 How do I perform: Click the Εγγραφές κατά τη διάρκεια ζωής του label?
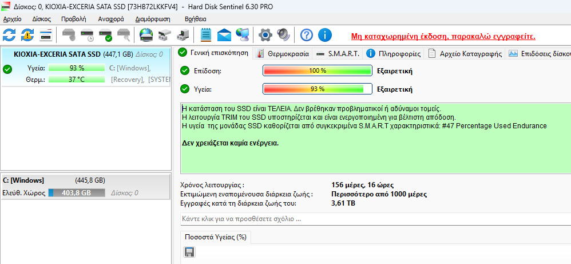[239, 203]
